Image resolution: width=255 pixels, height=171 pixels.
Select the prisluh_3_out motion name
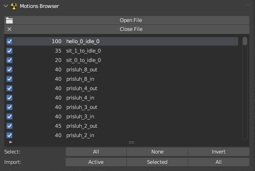tap(82, 107)
